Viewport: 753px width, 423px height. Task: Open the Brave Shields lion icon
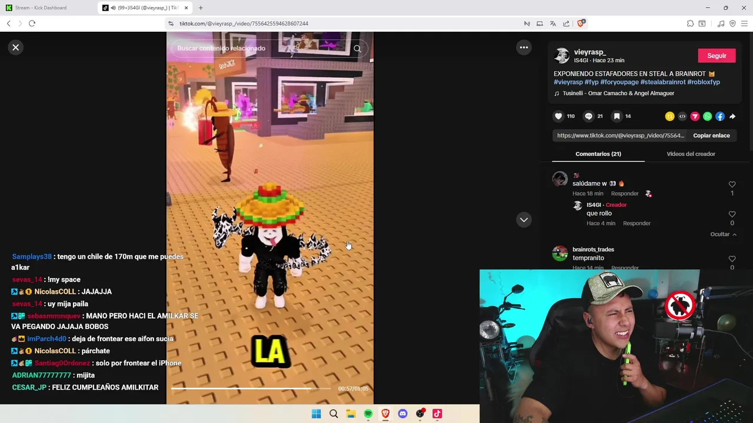coord(581,23)
